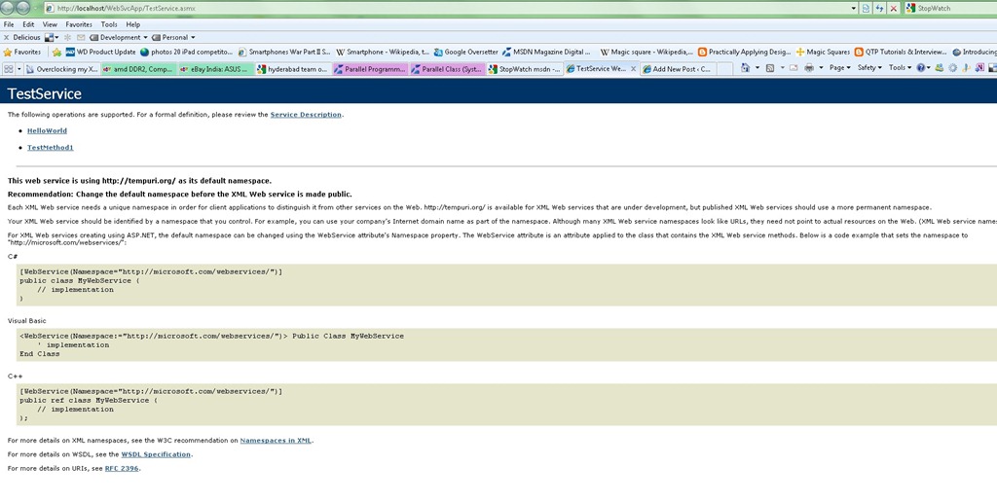The width and height of the screenshot is (997, 503).
Task: Open the Development toolbar dropdown
Action: point(120,37)
